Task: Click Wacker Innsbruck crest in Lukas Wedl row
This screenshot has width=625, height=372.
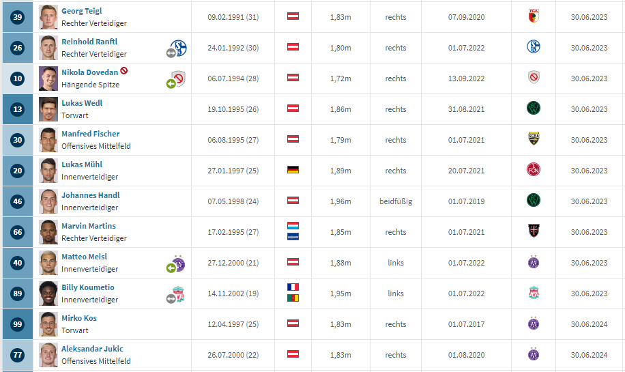Action: pyautogui.click(x=534, y=108)
